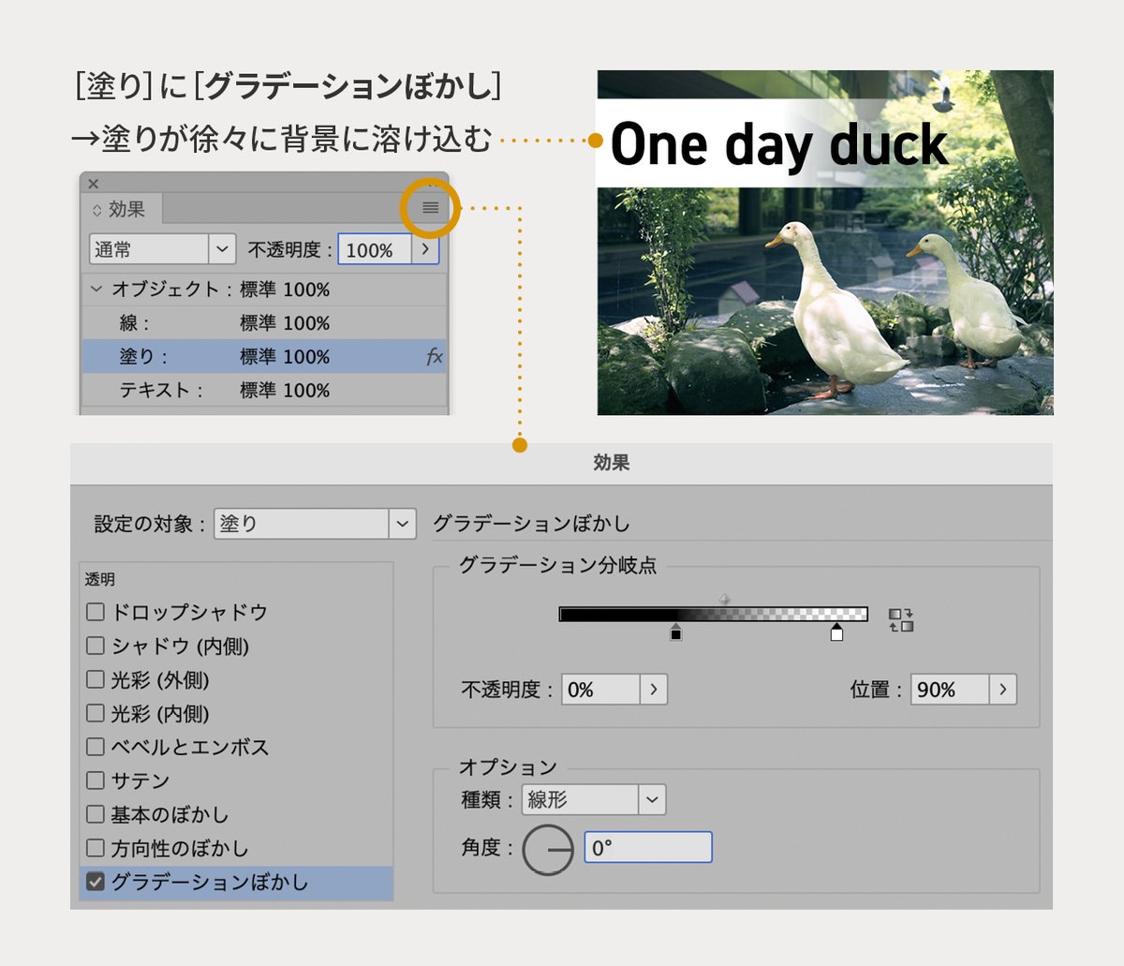Open panel 不透明度 100% slider arrow
The height and width of the screenshot is (966, 1124).
coord(425,249)
